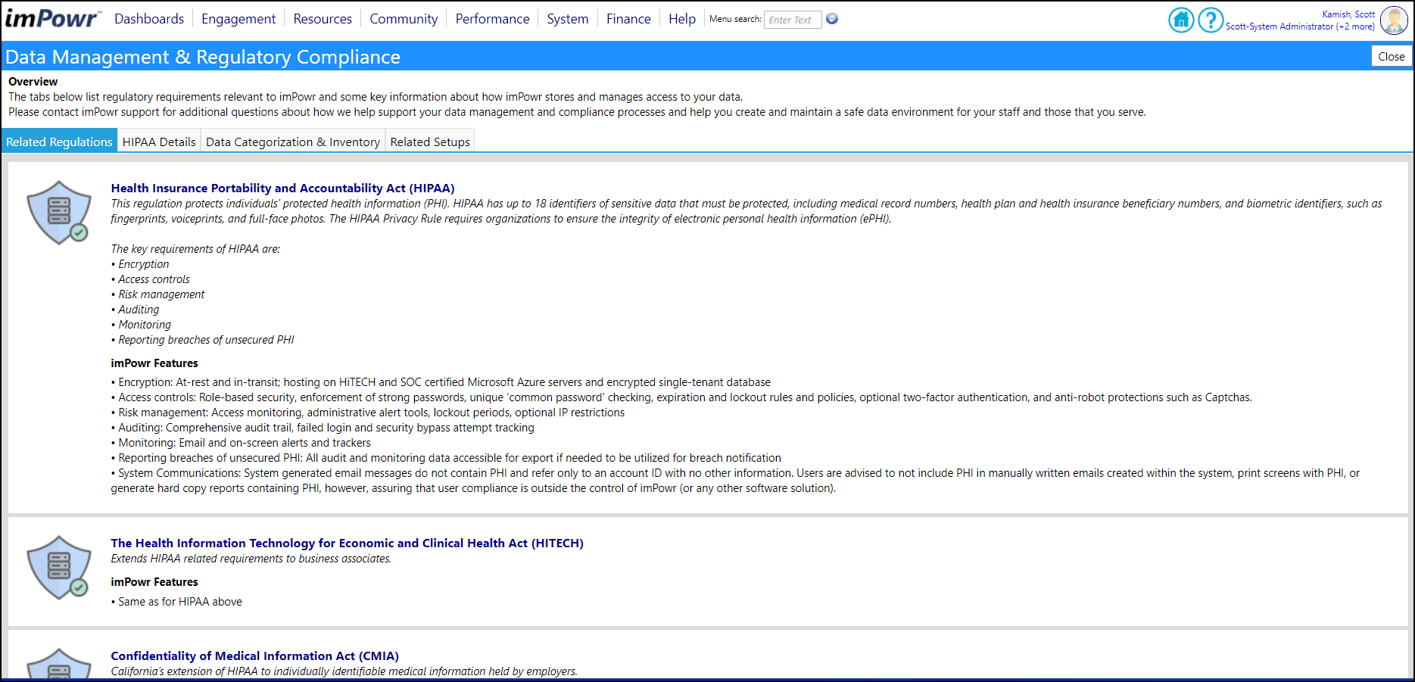Click the 'Menu search:' label
Screen dimensions: 1415x682
pyautogui.click(x=735, y=19)
